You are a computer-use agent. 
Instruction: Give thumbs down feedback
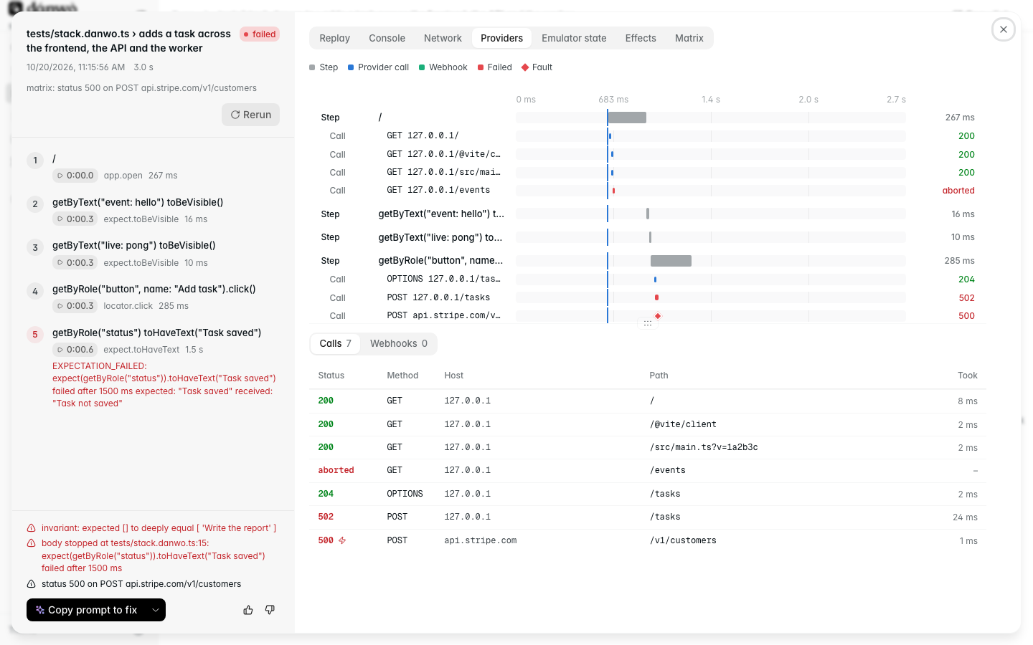pos(270,610)
